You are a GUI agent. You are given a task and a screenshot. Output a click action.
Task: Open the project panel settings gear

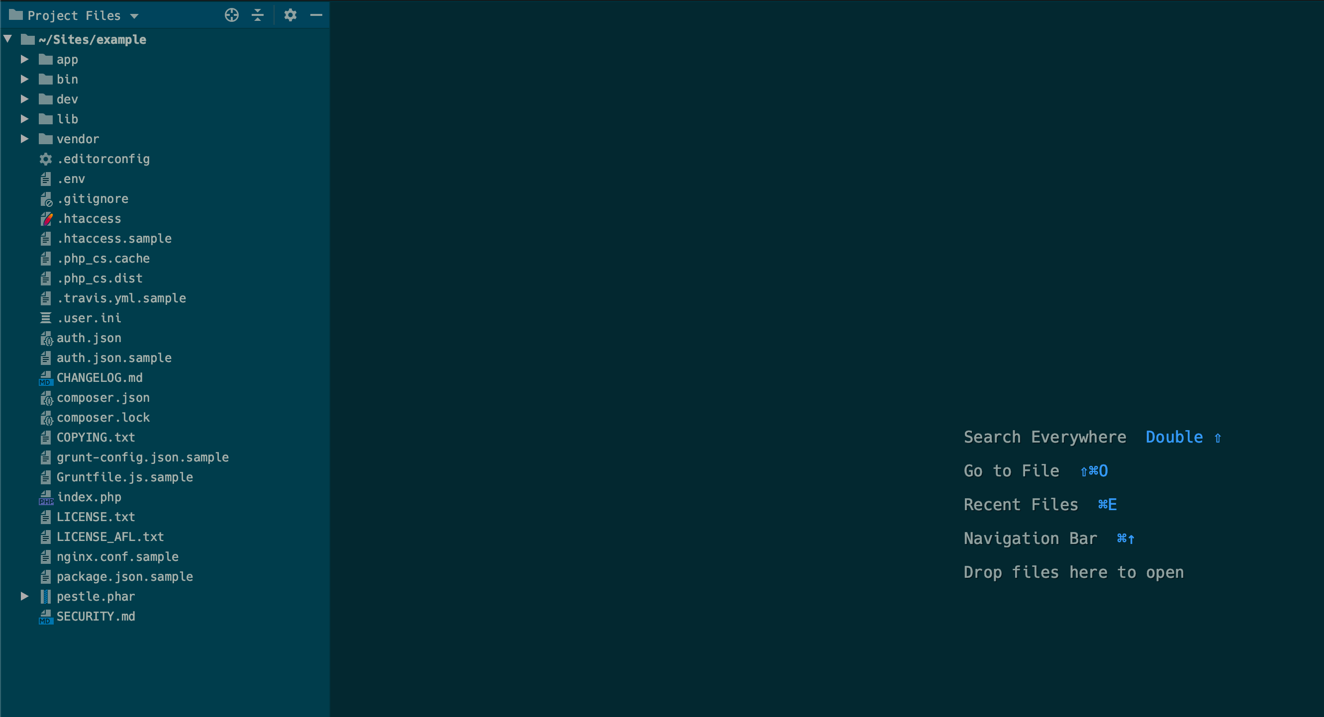pyautogui.click(x=290, y=15)
